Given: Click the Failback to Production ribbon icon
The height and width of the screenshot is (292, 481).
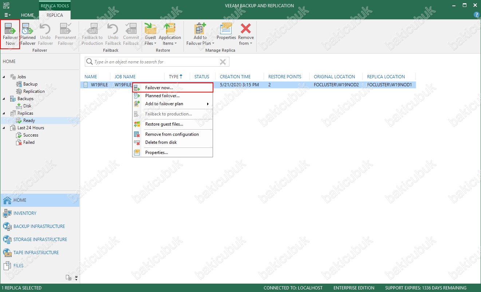Looking at the screenshot, I should (92, 34).
